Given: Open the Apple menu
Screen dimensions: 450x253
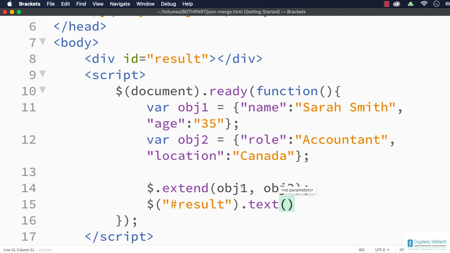Looking at the screenshot, I should point(10,4).
